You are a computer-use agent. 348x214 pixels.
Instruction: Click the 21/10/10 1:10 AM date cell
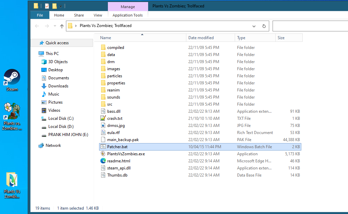204,118
